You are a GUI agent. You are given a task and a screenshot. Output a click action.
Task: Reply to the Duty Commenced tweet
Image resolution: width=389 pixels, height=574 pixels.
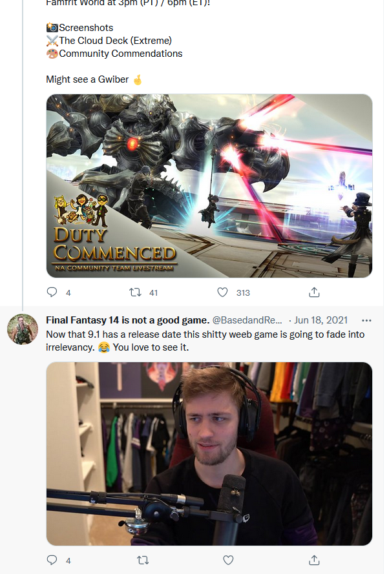pos(52,292)
